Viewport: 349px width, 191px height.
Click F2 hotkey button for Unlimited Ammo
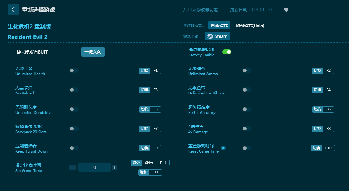323,71
